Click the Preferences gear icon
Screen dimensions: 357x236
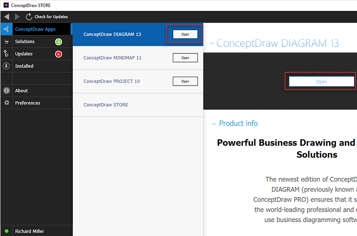(7, 103)
